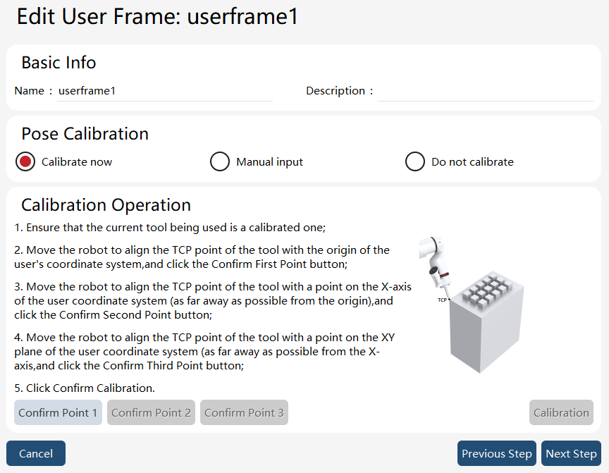Go back with Previous Step

[497, 453]
